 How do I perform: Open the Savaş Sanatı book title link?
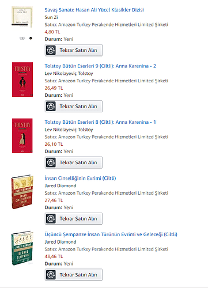tap(94, 10)
